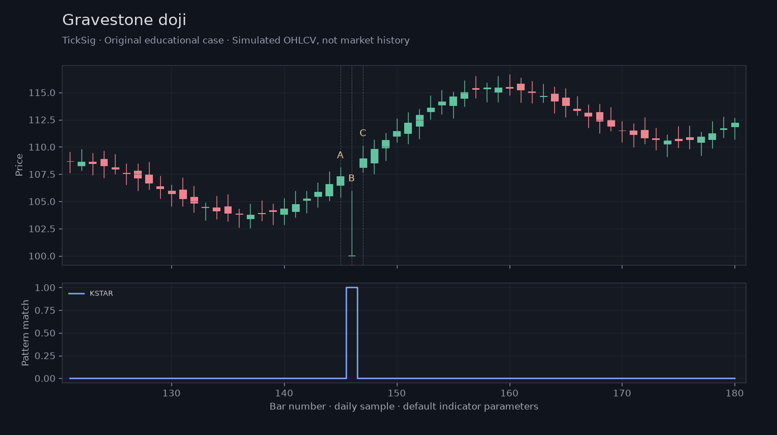The height and width of the screenshot is (435, 777).
Task: Click the KSTAR legend entry
Action: [90, 293]
